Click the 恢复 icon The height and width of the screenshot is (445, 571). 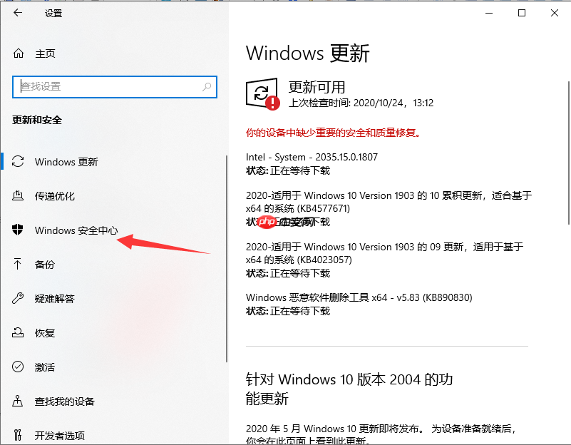point(18,332)
